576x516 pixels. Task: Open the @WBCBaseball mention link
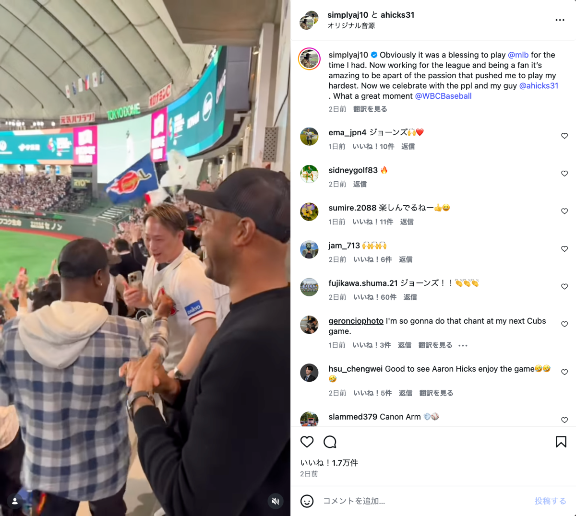click(443, 96)
